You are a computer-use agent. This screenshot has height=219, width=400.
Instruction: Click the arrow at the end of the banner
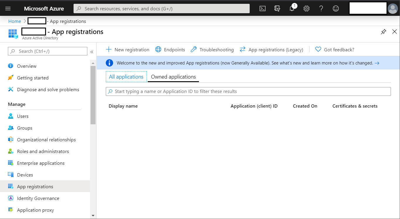[x=377, y=63]
